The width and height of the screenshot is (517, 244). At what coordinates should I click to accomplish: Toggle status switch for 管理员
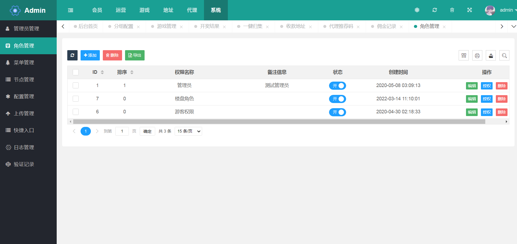point(337,86)
